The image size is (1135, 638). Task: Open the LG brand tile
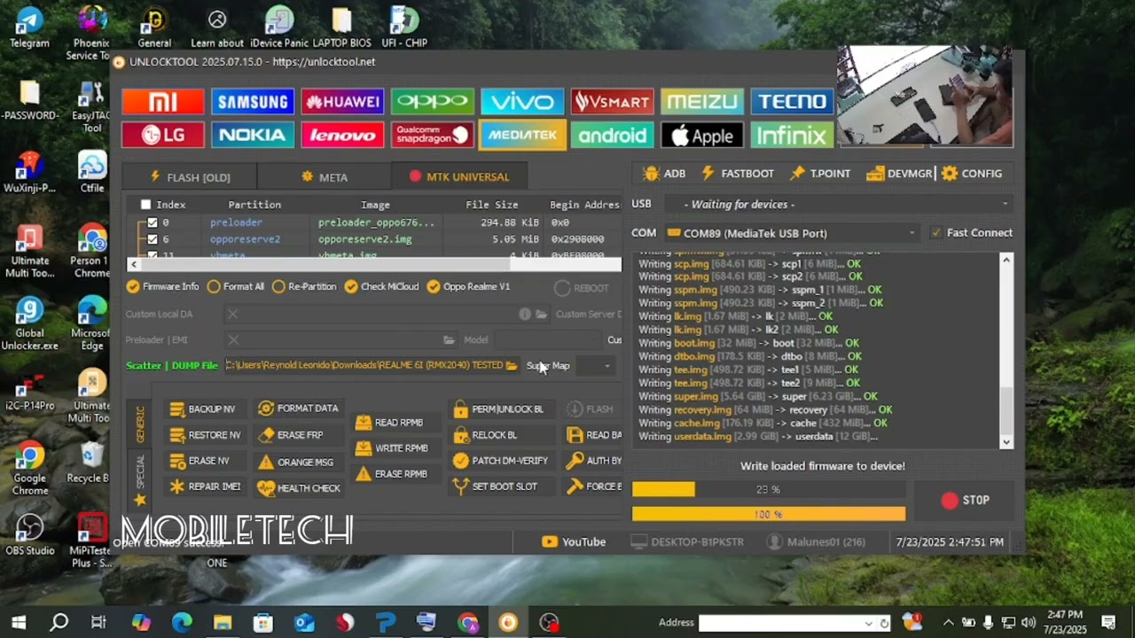point(163,135)
